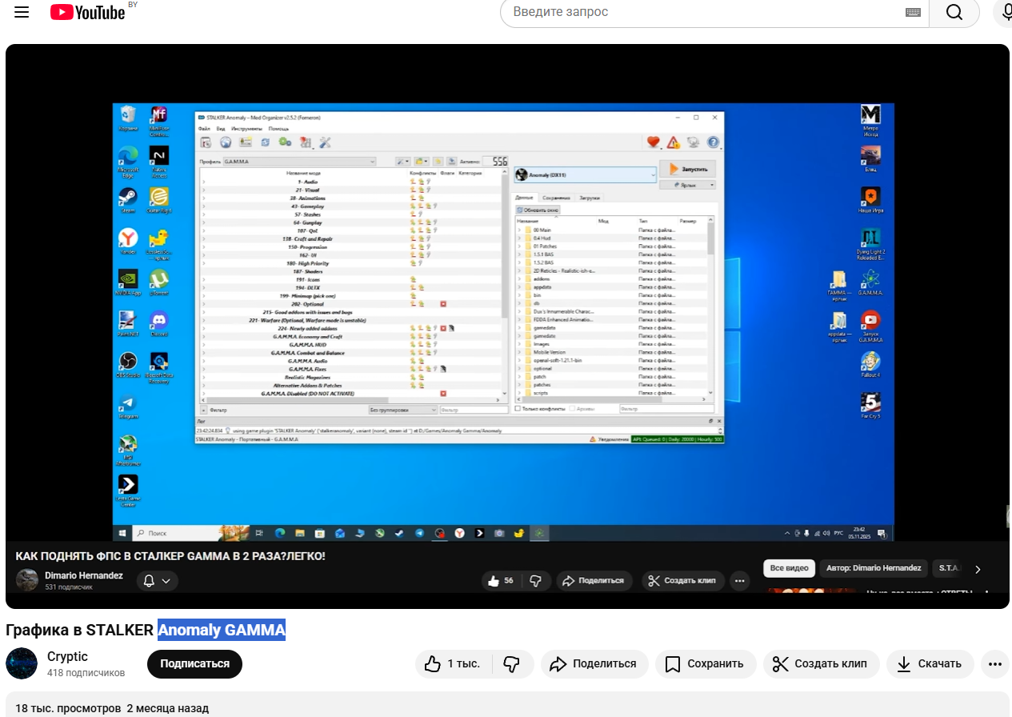Open the OBS Studio desktop shortcut
This screenshot has width=1012, height=717.
coord(127,366)
